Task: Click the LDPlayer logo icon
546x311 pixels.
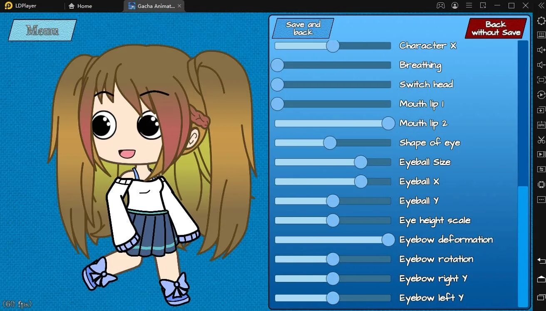Action: coord(8,6)
